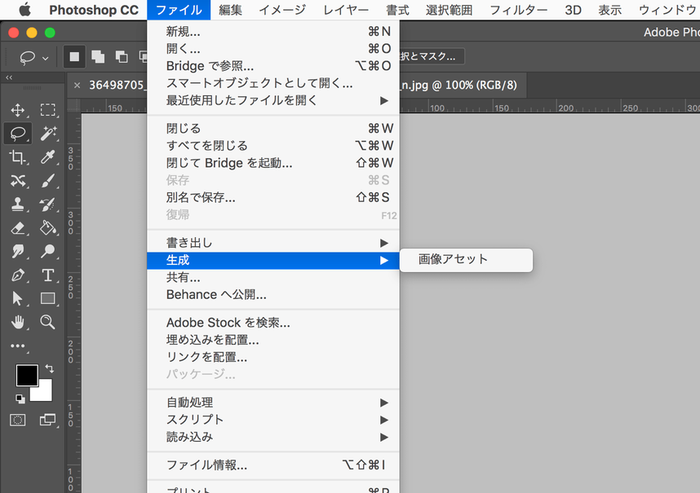Select the Magic Wand tool

point(48,134)
